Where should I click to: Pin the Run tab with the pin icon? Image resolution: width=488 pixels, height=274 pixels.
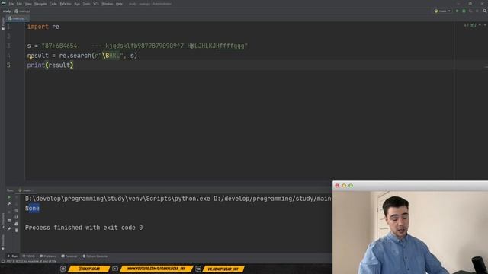[9, 229]
